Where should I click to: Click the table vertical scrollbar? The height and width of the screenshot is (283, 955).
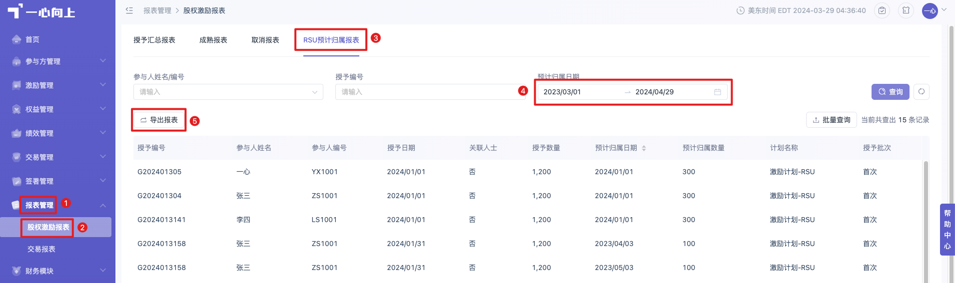click(926, 222)
